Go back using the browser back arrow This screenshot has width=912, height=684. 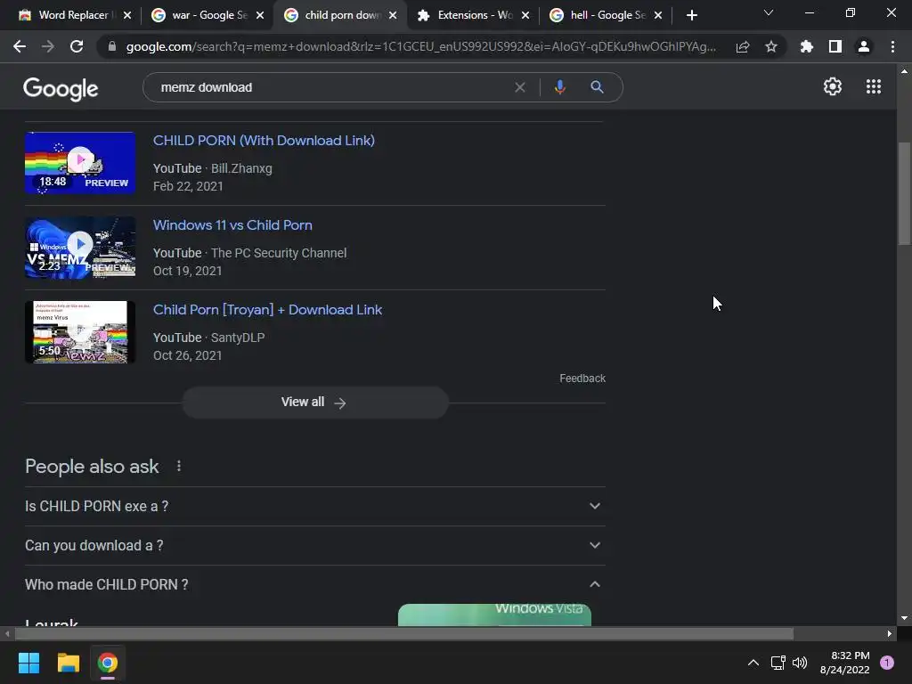[20, 46]
